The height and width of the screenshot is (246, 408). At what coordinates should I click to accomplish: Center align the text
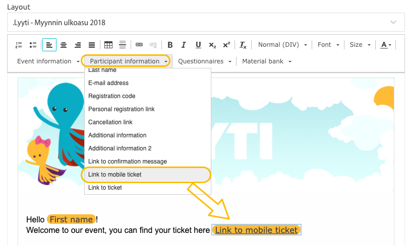pyautogui.click(x=64, y=45)
